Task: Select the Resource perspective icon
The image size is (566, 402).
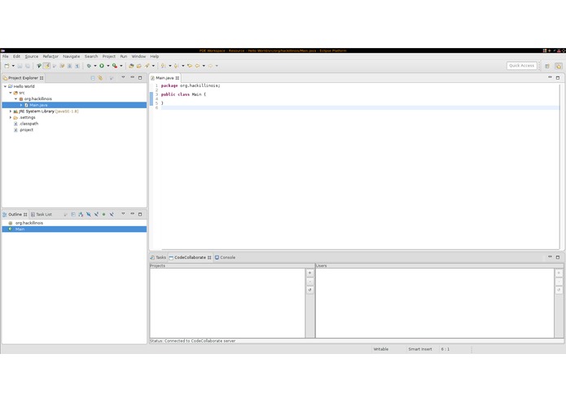Action: (559, 66)
